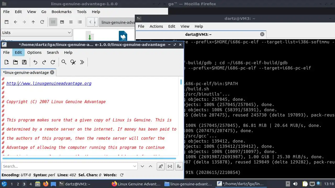Launch Firefox from the panel quick launcher
The image size is (335, 188).
[46, 184]
